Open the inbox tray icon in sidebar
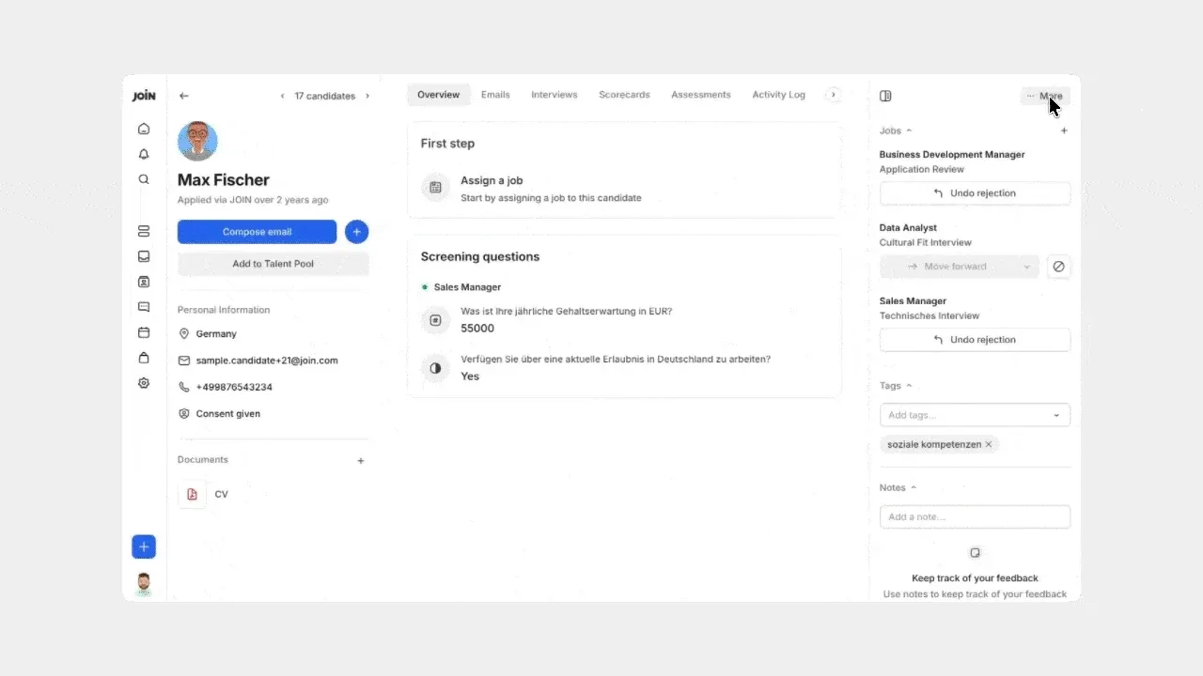This screenshot has width=1203, height=676. pos(144,256)
